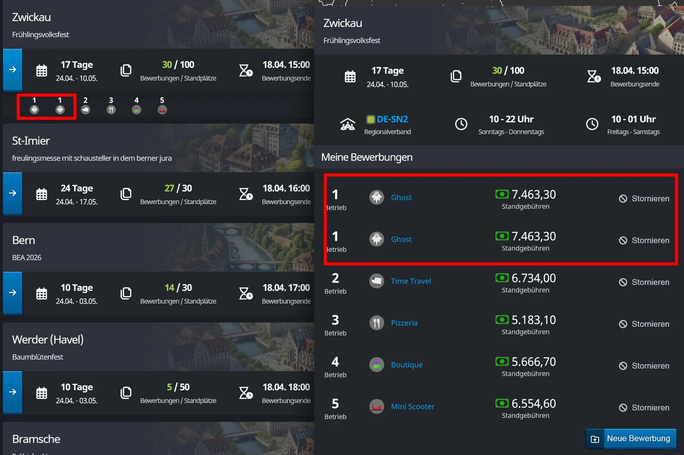Open the Bern BEA 2026 arrow button
Viewport: 684px width, 455px height.
pos(13,293)
